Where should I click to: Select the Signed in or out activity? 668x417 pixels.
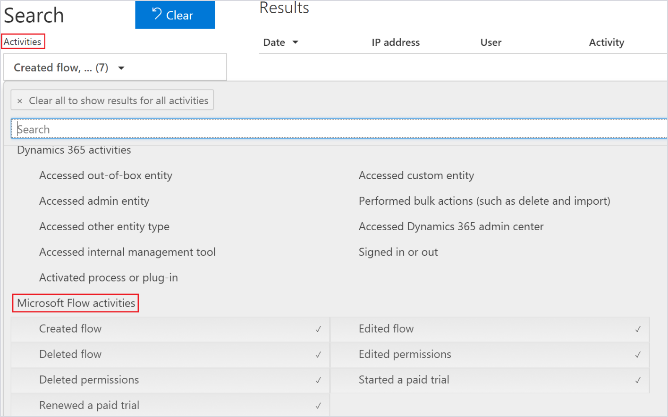398,252
